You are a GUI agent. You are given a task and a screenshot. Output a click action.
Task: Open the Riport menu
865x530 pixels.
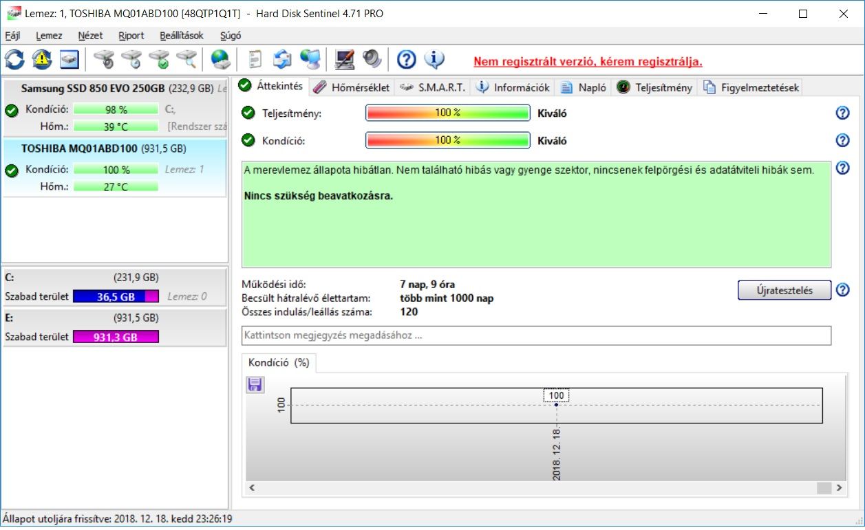pyautogui.click(x=131, y=36)
